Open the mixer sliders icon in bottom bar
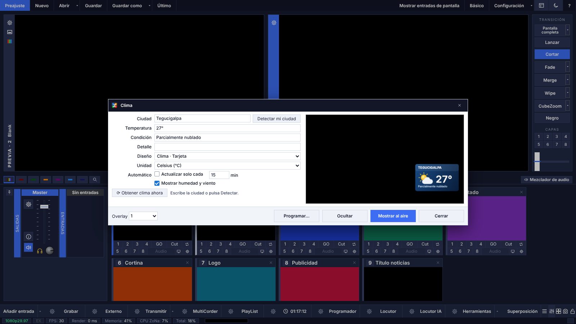This screenshot has width=576, height=324. (552, 311)
